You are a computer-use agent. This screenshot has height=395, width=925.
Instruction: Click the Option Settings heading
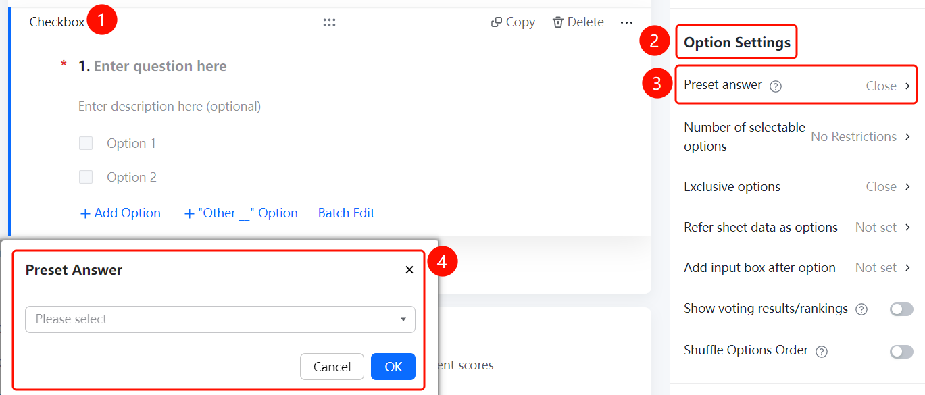click(x=737, y=43)
